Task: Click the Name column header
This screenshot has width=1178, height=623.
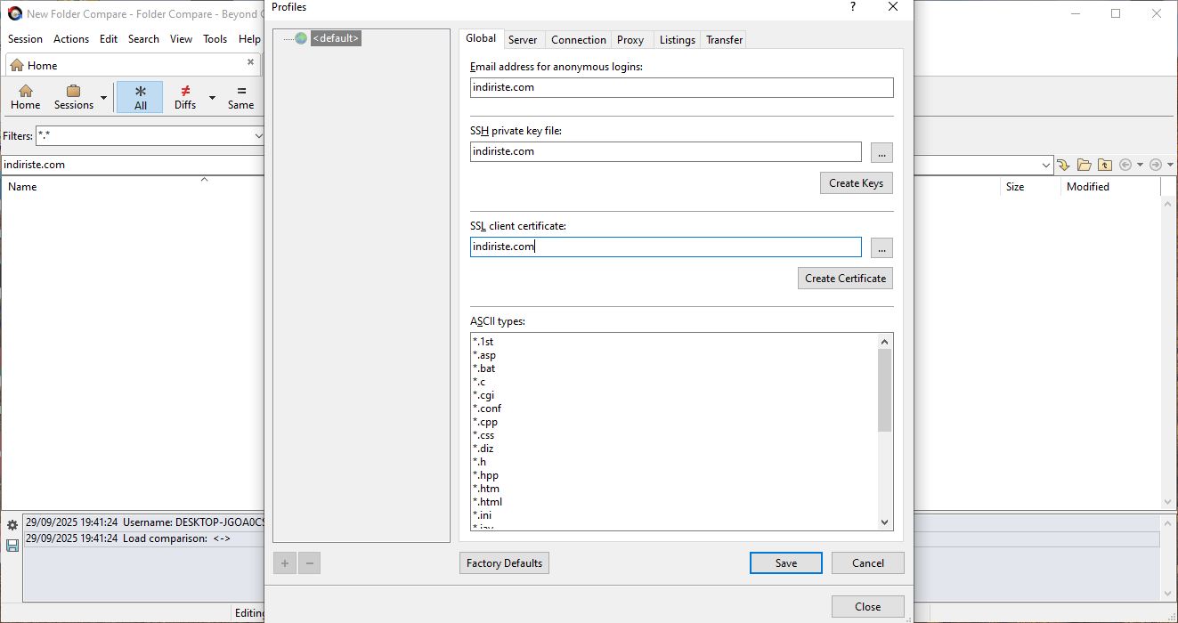Action: click(22, 187)
